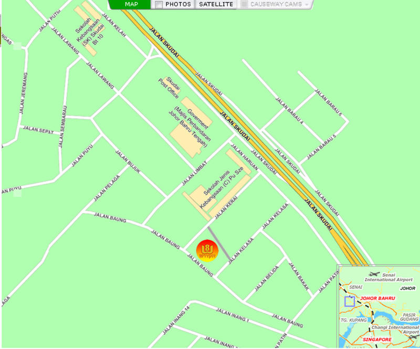Image resolution: width=420 pixels, height=349 pixels.
Task: Click JOHOR BAHRU label in the minimap
Action: point(377,298)
